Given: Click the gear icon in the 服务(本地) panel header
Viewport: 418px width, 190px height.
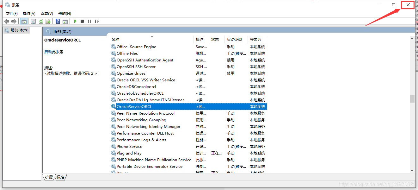Looking at the screenshot, I should pos(48,31).
